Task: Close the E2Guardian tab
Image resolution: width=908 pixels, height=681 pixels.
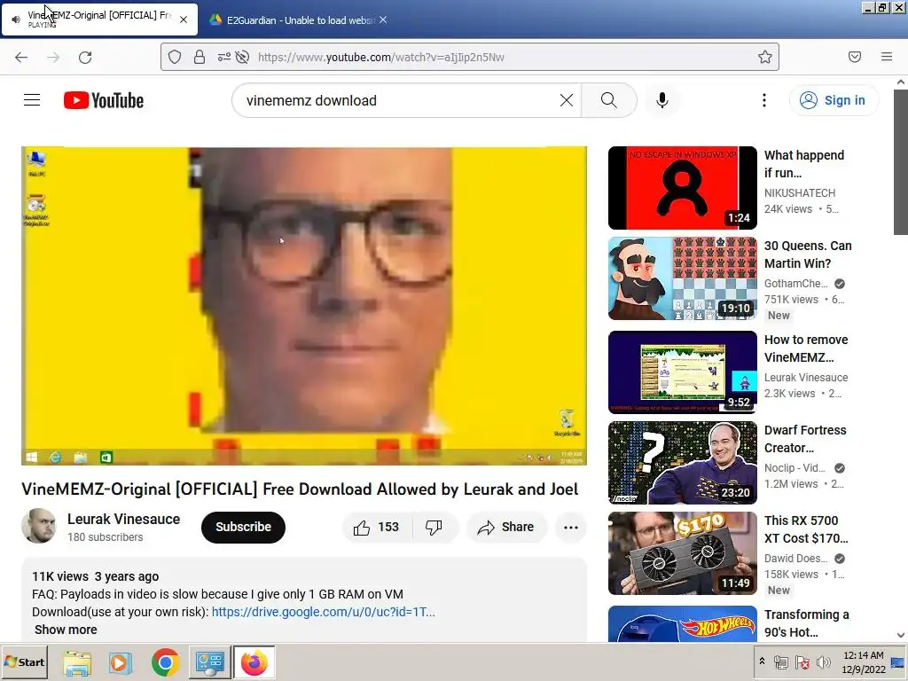Action: click(383, 20)
